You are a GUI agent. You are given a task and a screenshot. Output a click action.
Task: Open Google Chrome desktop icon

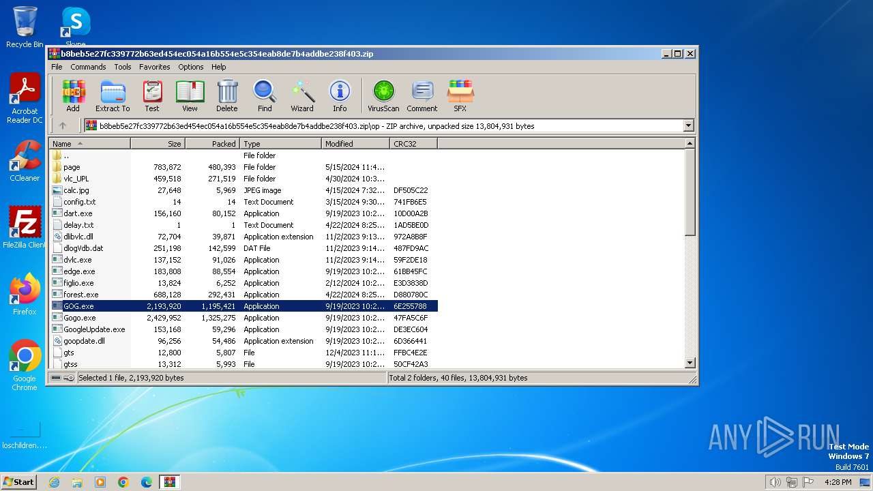[x=25, y=365]
